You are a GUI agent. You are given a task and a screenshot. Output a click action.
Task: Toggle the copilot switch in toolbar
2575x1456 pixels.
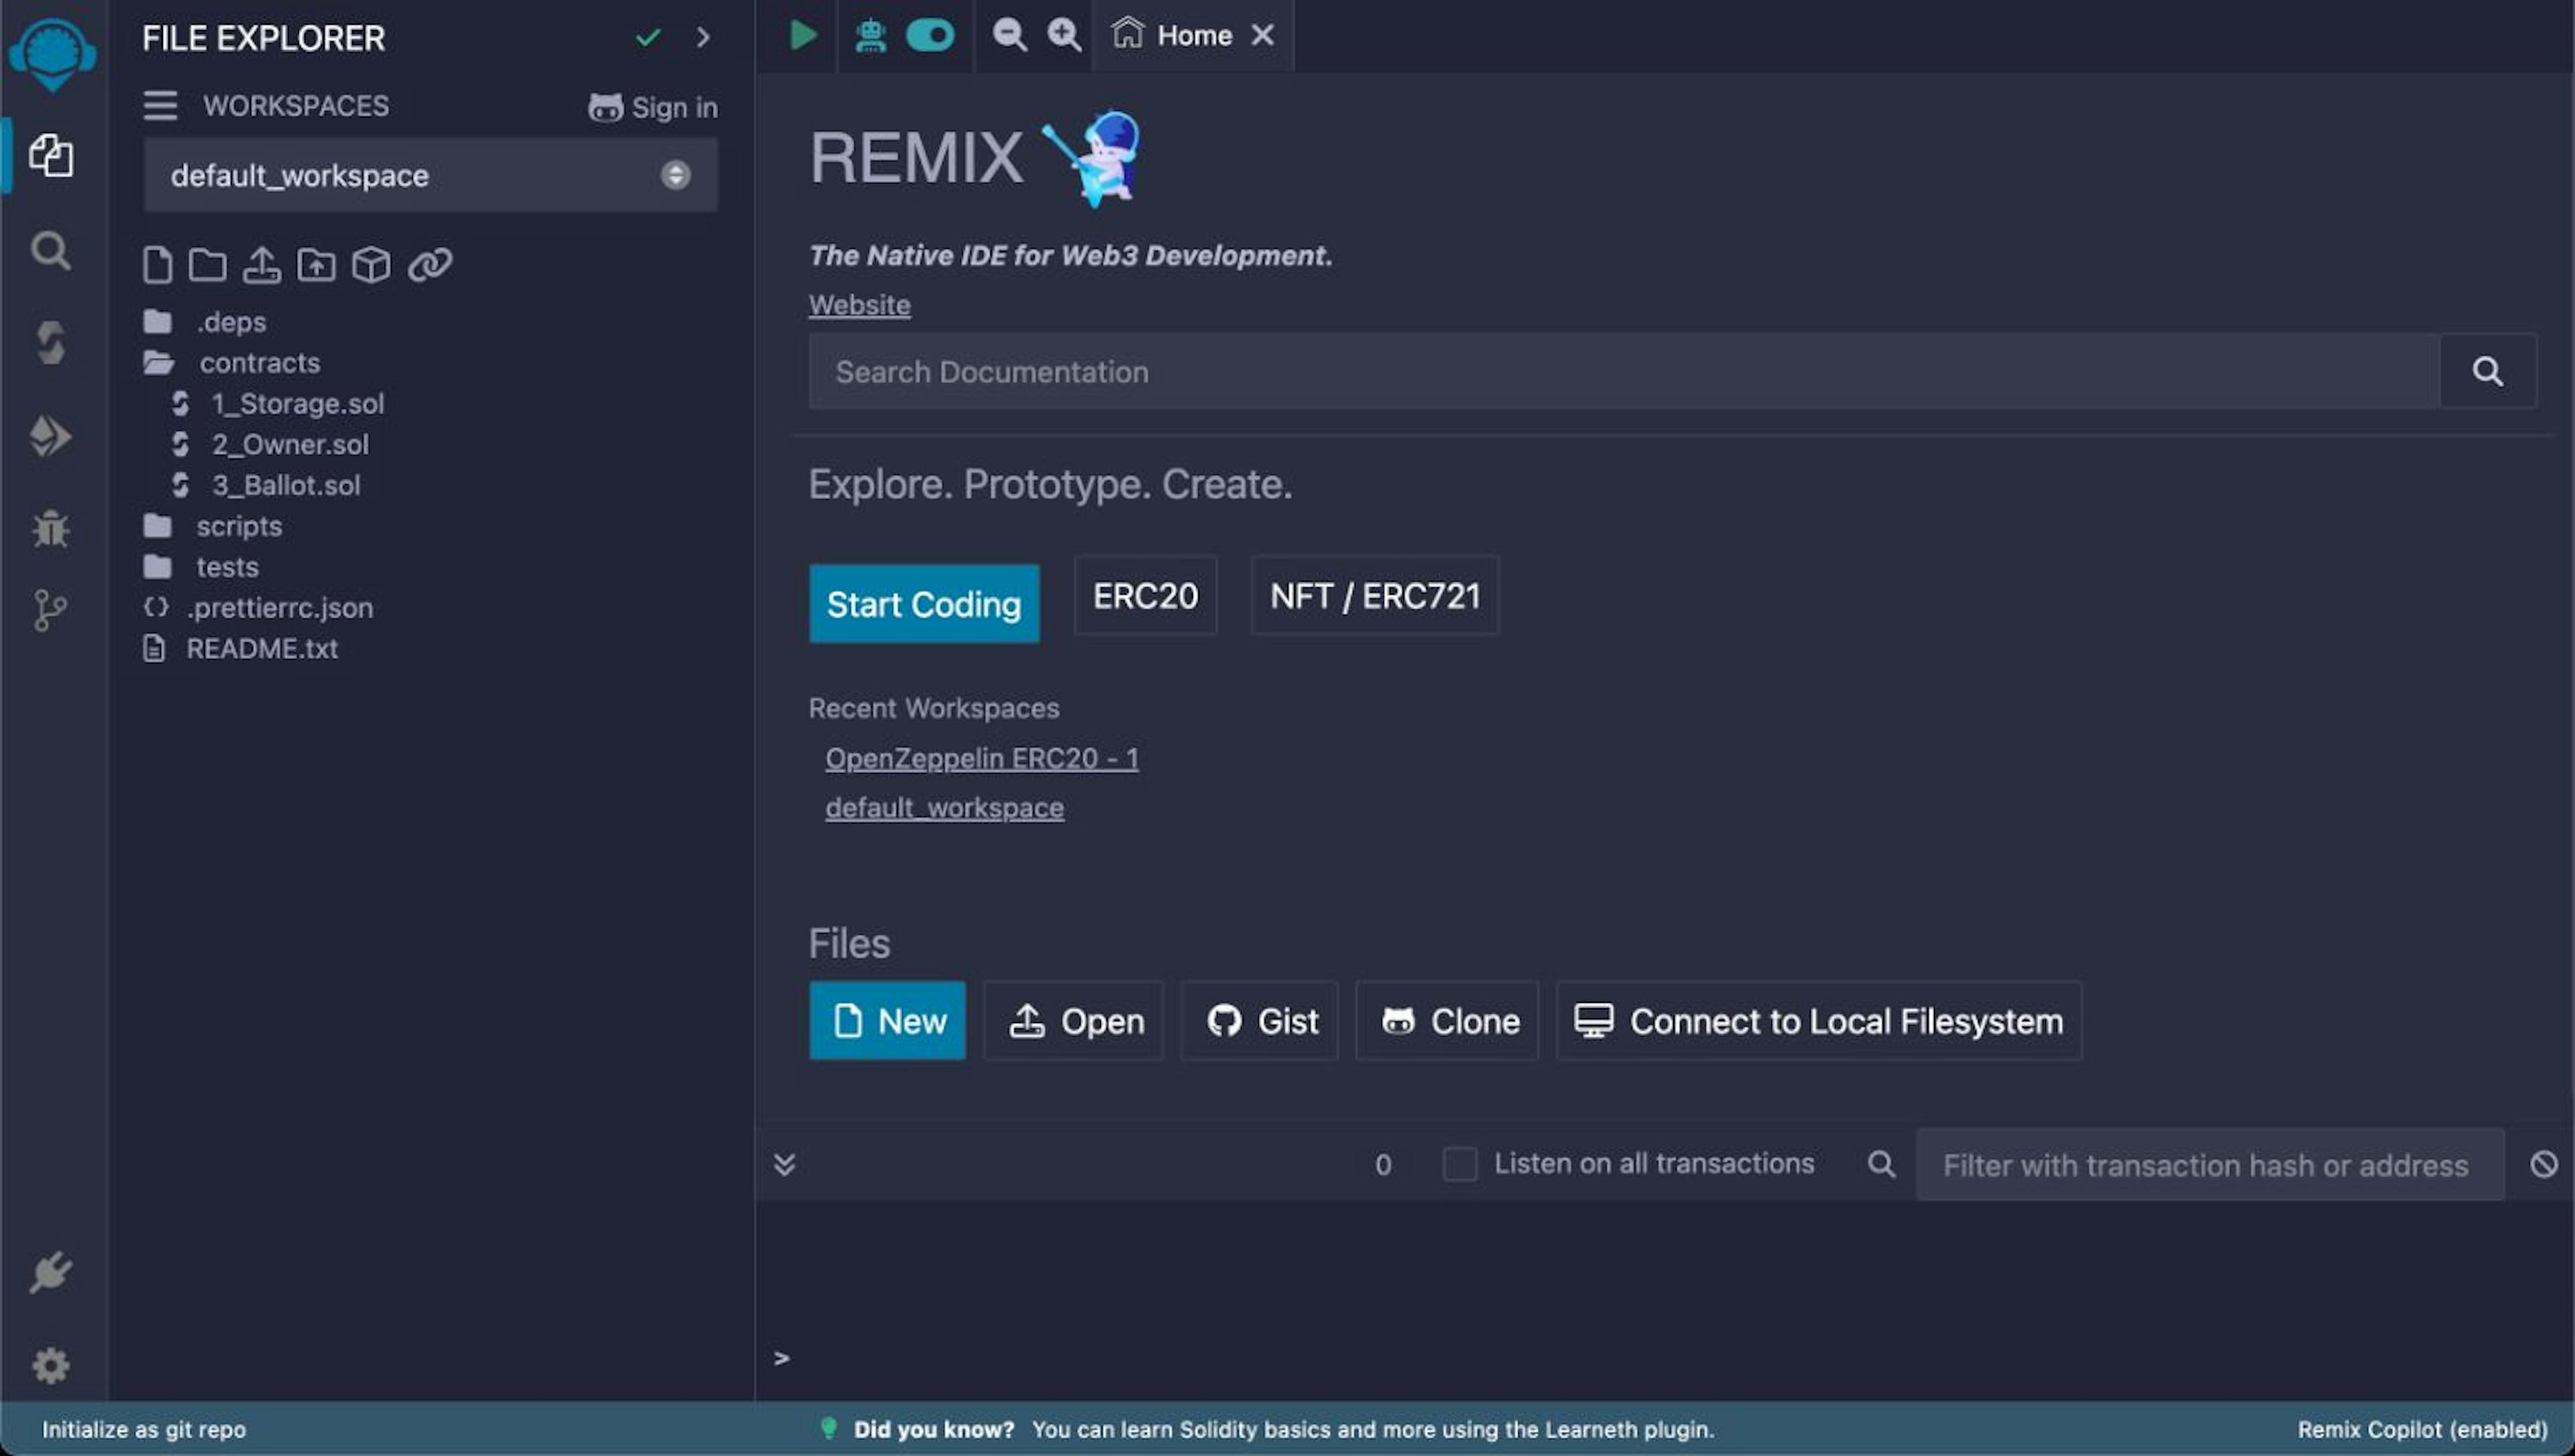[930, 36]
